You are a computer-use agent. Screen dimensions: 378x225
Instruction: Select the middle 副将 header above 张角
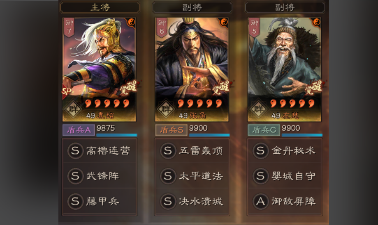192,7
